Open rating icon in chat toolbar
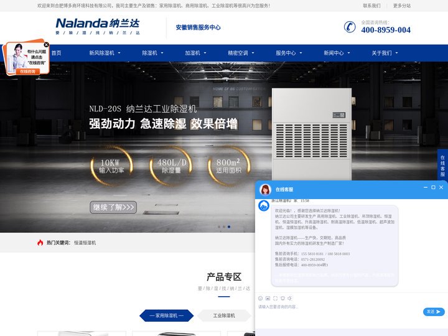 [x=282, y=298]
